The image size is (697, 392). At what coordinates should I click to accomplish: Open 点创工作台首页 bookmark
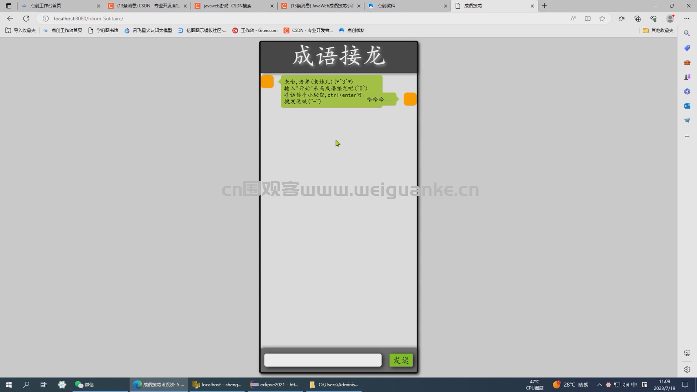(x=63, y=30)
